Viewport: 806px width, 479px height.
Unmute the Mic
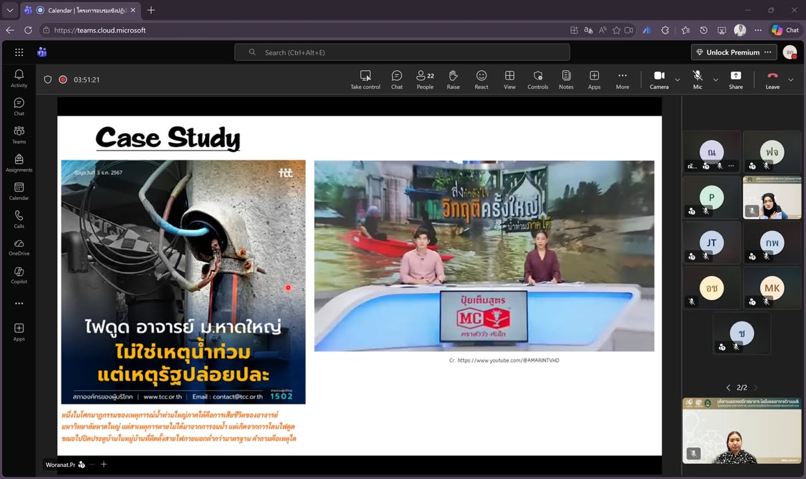[697, 79]
